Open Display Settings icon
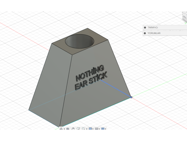The image size is (187, 141). pyautogui.click(x=90, y=129)
